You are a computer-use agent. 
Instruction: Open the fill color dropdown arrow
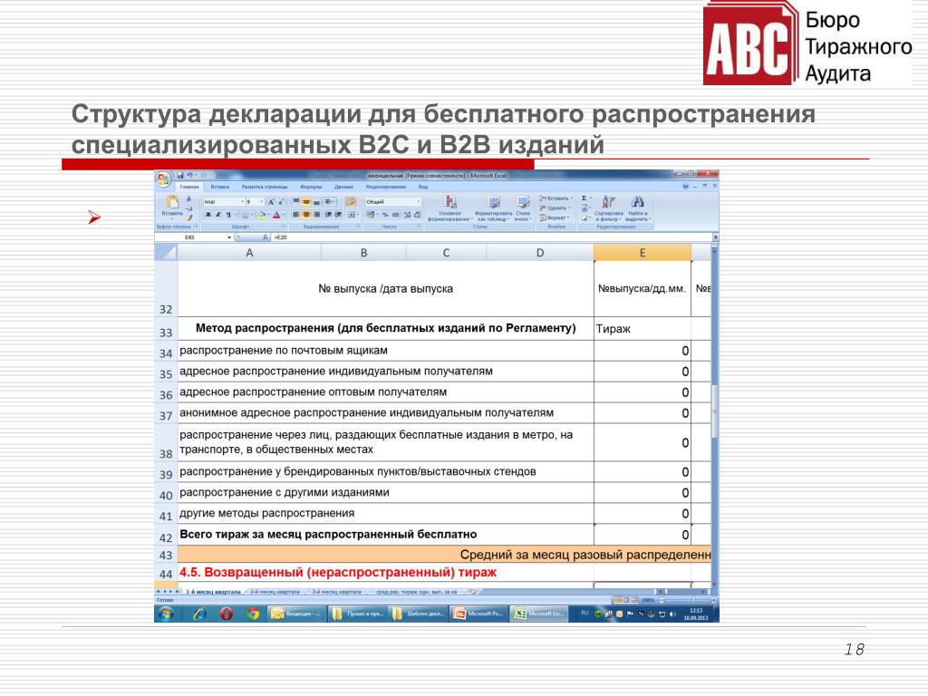(268, 214)
